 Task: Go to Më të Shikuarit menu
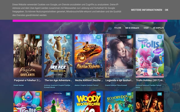click(x=132, y=28)
